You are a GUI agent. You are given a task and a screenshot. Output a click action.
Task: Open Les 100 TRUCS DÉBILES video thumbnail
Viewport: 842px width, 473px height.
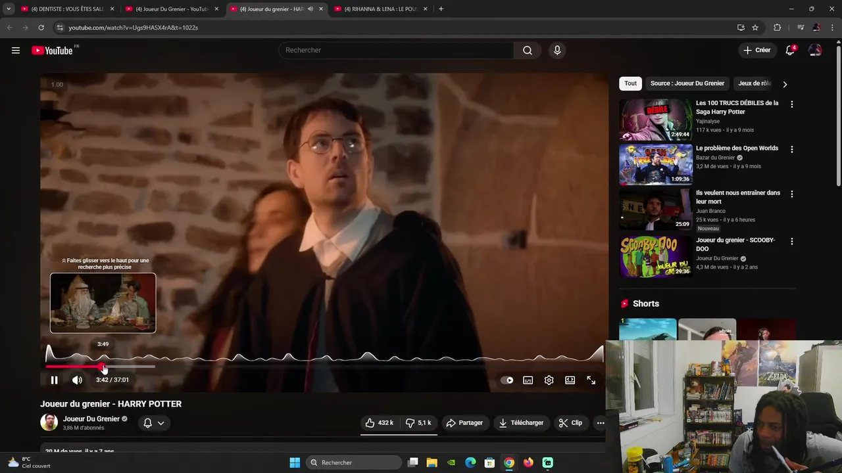[x=656, y=120]
